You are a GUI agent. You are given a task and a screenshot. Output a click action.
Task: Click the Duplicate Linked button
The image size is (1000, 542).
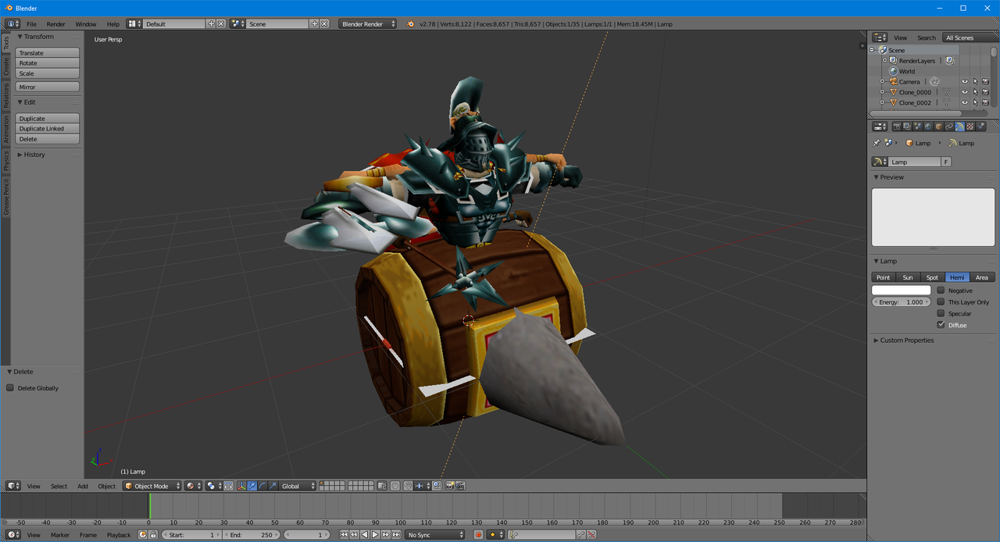pyautogui.click(x=48, y=129)
